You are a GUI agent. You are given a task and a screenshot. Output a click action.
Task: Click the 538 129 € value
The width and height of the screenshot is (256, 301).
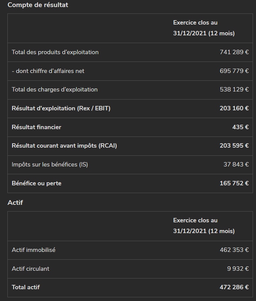pos(234,89)
